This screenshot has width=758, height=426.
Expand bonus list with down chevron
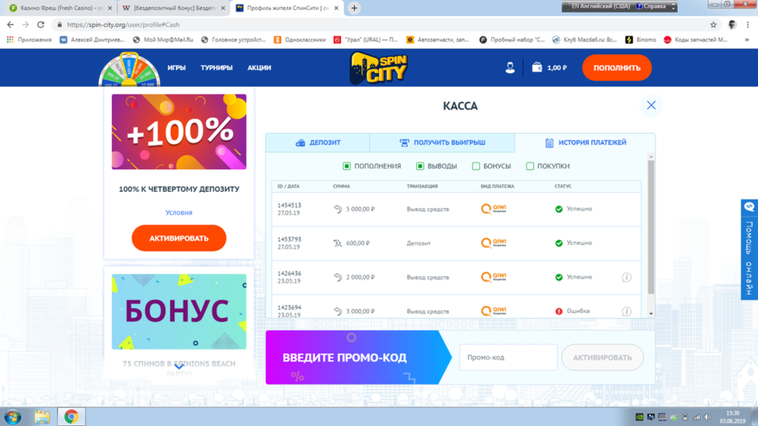tap(179, 367)
